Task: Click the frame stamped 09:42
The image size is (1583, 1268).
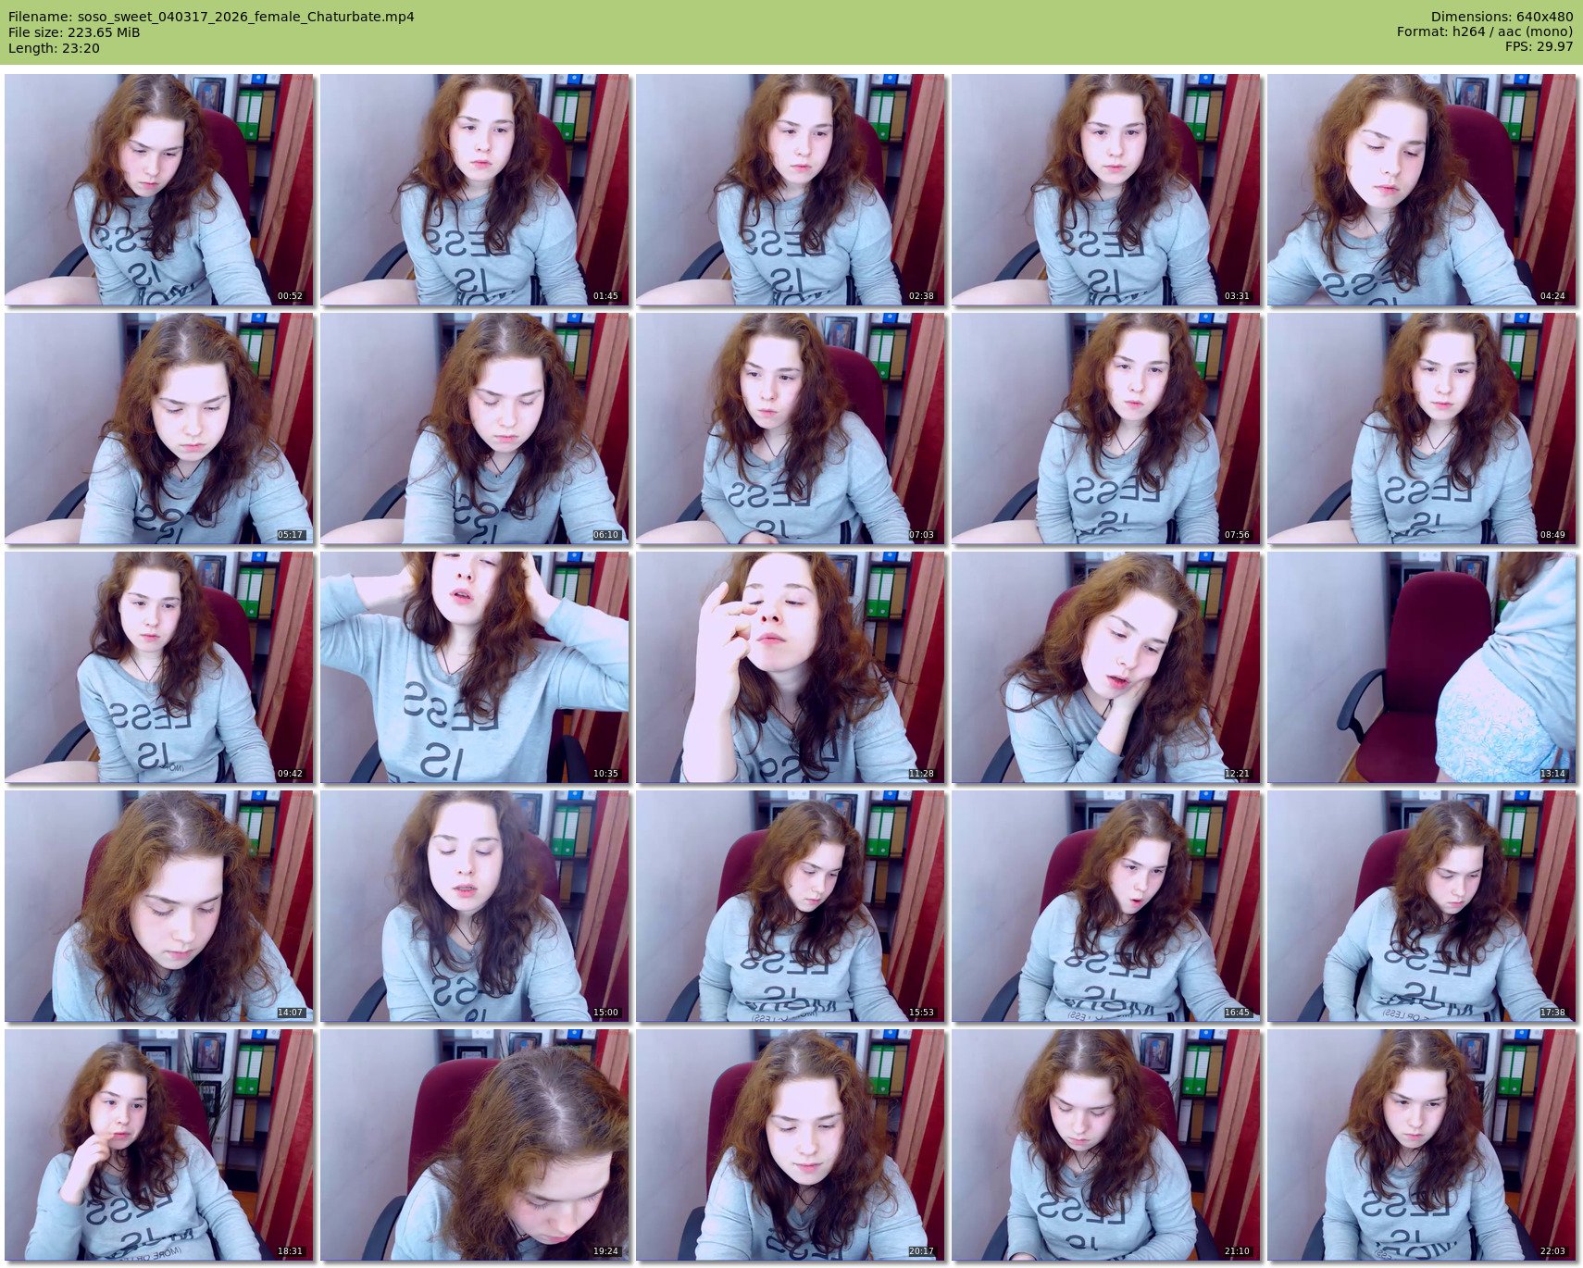Action: click(159, 667)
